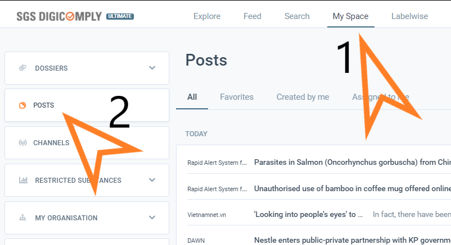Click the paperclip icon beside Dossiers
Image resolution: width=451 pixels, height=245 pixels.
tap(23, 68)
